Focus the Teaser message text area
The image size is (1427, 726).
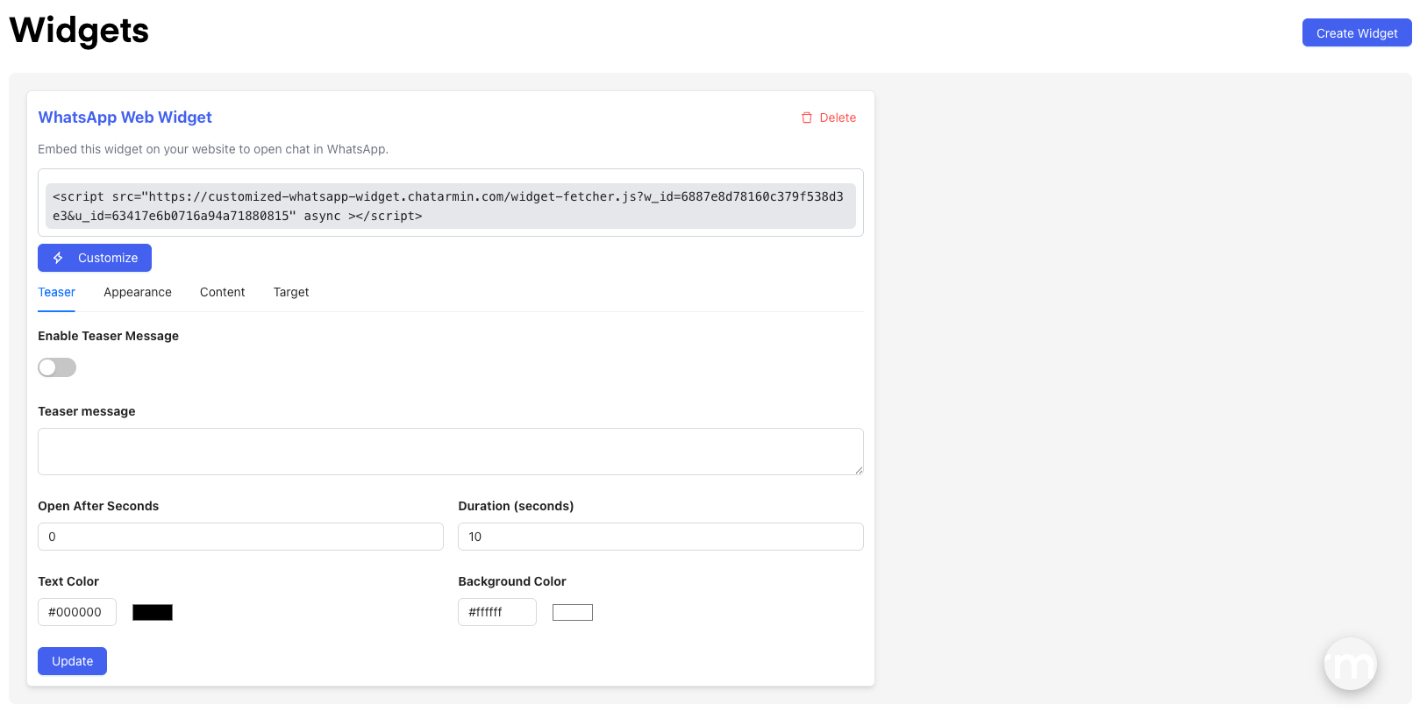451,452
